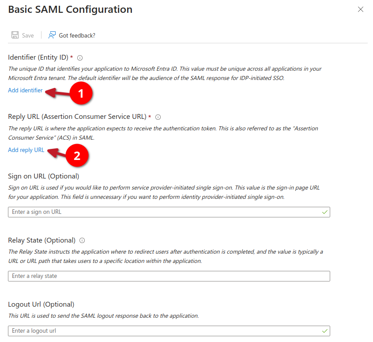373x342 pixels.
Task: Click the Add identifier link
Action: 25,90
